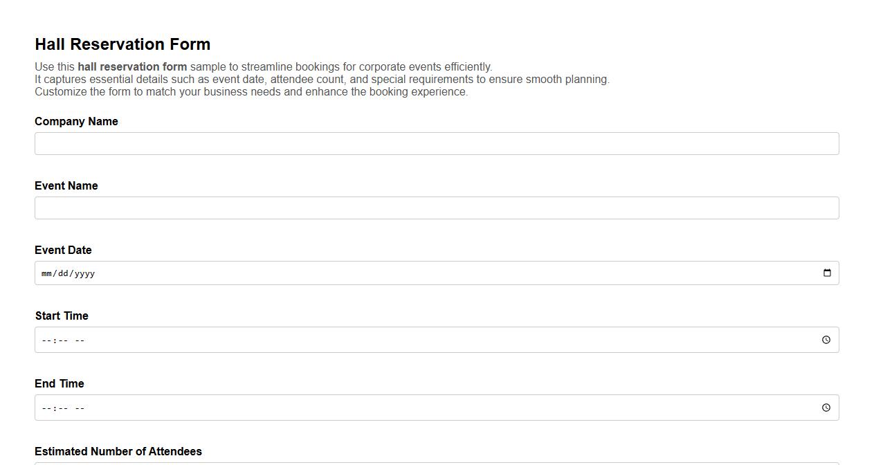This screenshot has height=465, width=874.
Task: Select the AM/PM segment of Start Time
Action: click(80, 340)
